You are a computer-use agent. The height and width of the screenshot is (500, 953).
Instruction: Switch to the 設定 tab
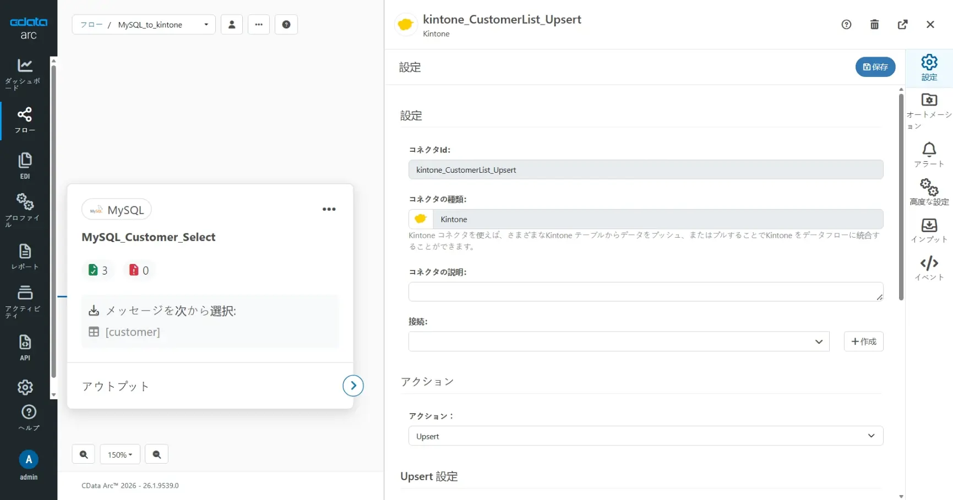tap(929, 67)
